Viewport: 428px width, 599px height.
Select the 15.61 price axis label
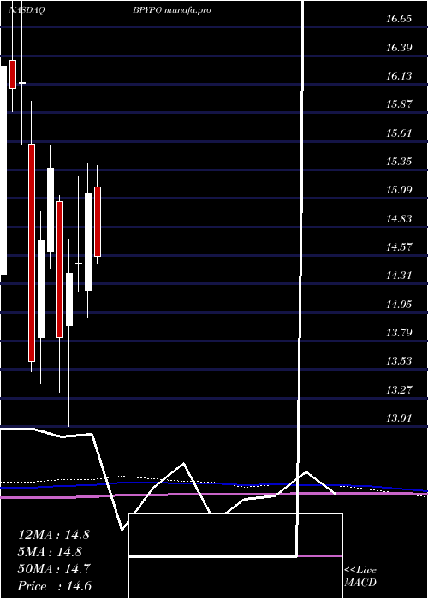(399, 133)
